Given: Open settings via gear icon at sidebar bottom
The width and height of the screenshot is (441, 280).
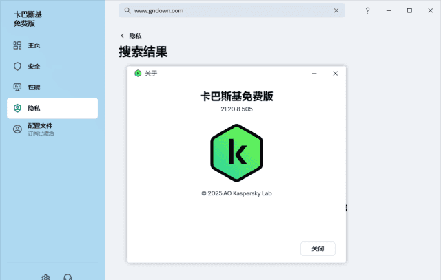Looking at the screenshot, I should [x=45, y=277].
